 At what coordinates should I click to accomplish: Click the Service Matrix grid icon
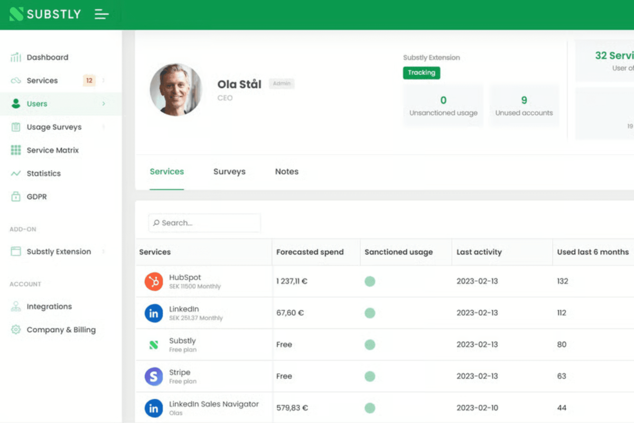pyautogui.click(x=16, y=150)
